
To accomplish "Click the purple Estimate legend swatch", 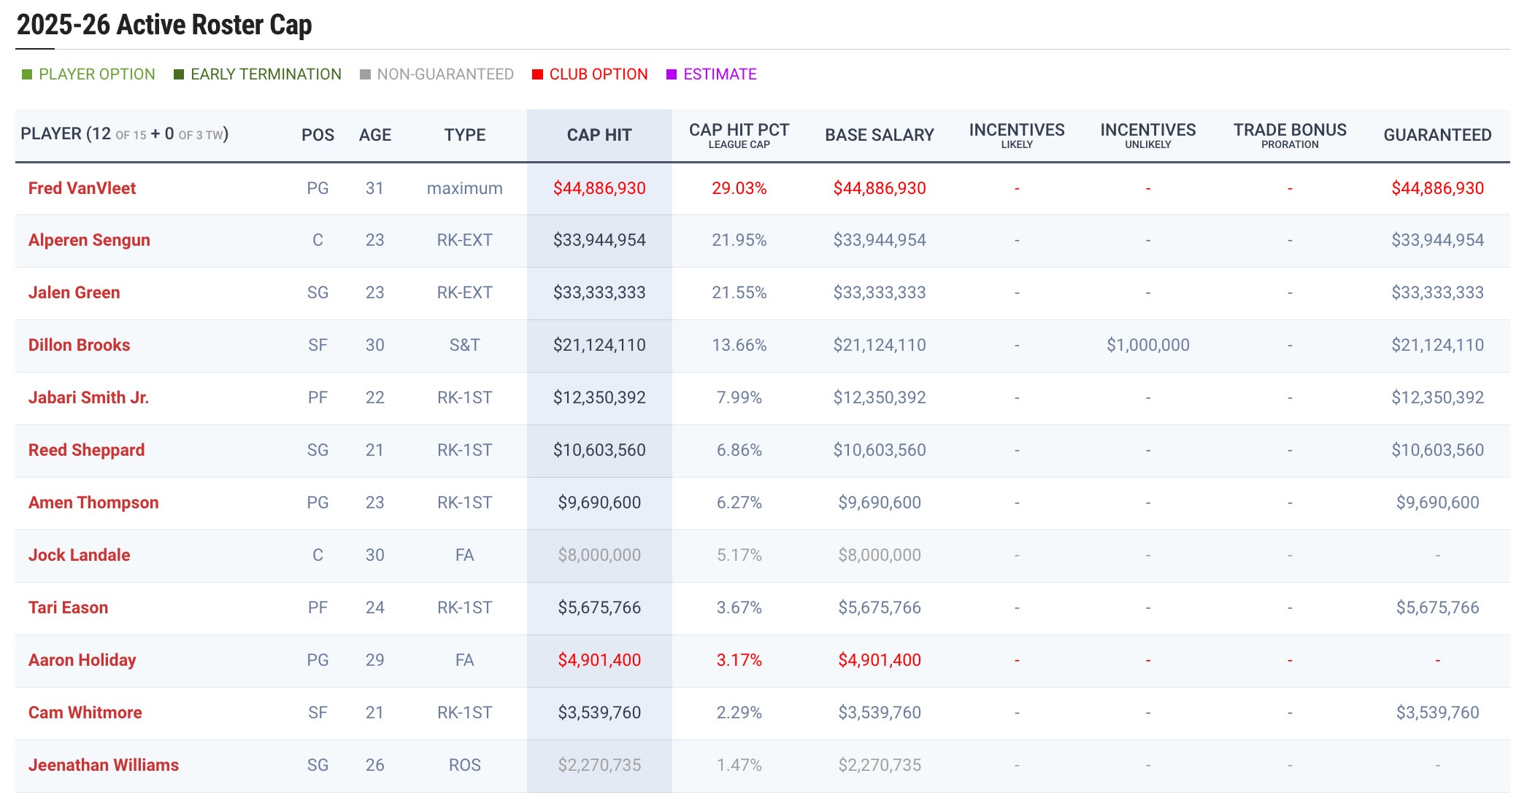I will [x=672, y=74].
